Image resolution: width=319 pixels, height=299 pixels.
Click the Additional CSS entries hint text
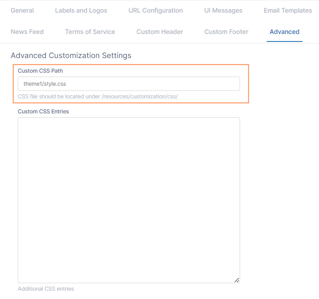[45, 289]
